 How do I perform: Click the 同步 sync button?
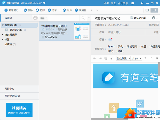pos(67,10)
